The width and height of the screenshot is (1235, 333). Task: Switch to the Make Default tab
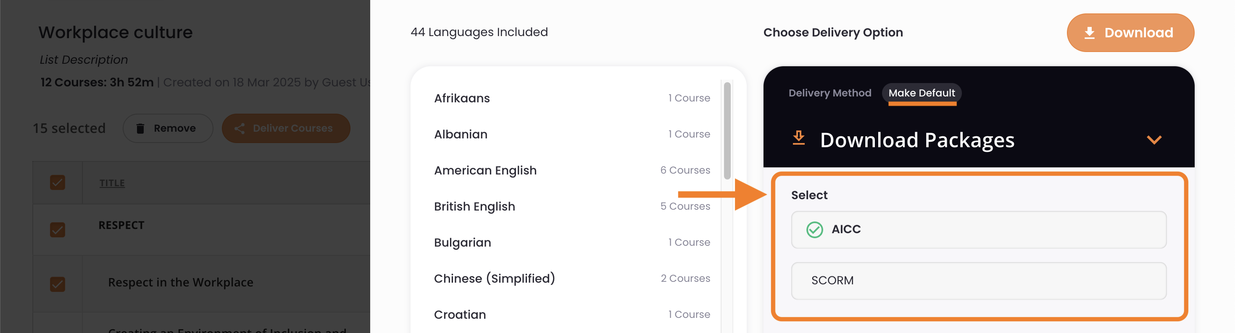point(921,93)
